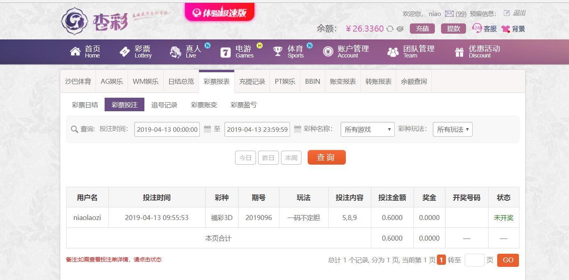Open the 电游 Games slot icon
This screenshot has height=280, width=569.
tap(226, 52)
